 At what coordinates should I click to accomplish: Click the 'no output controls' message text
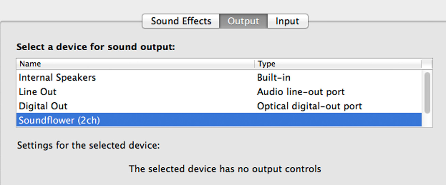[x=225, y=169]
